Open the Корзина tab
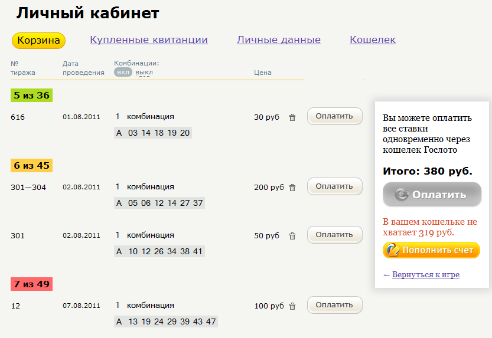Image resolution: width=492 pixels, height=338 pixels. pyautogui.click(x=38, y=41)
